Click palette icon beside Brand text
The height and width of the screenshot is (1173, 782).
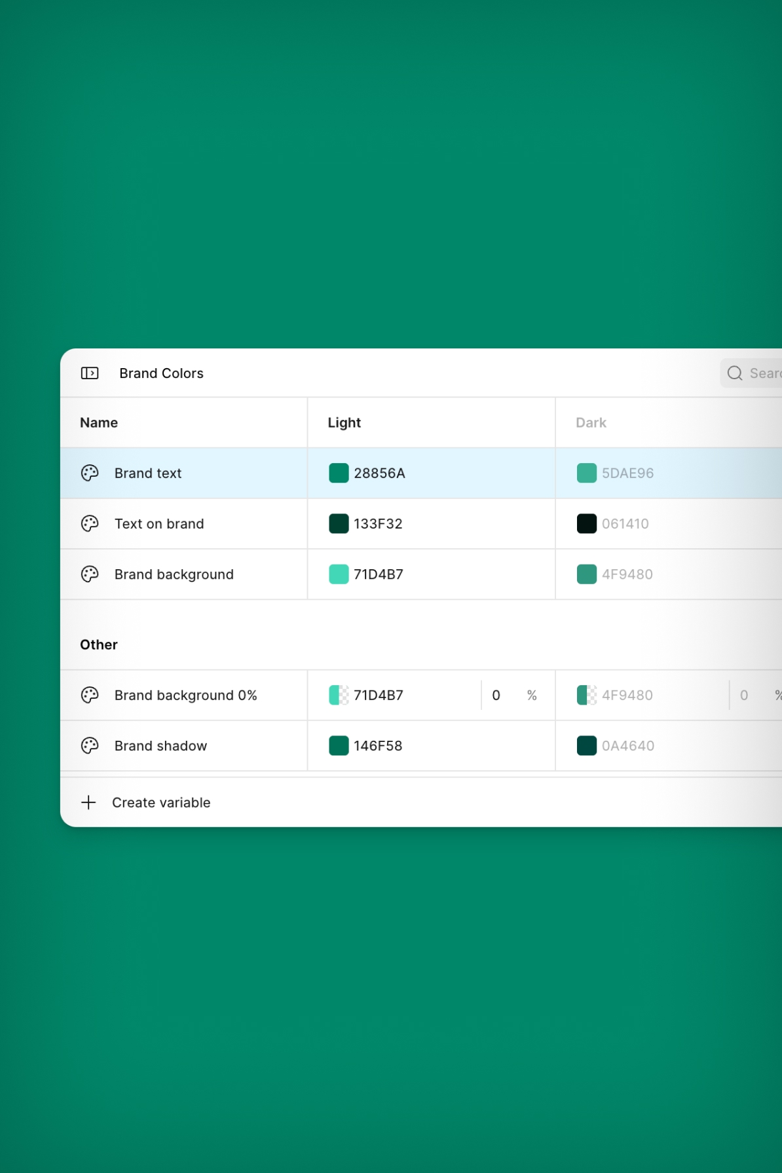click(x=90, y=473)
